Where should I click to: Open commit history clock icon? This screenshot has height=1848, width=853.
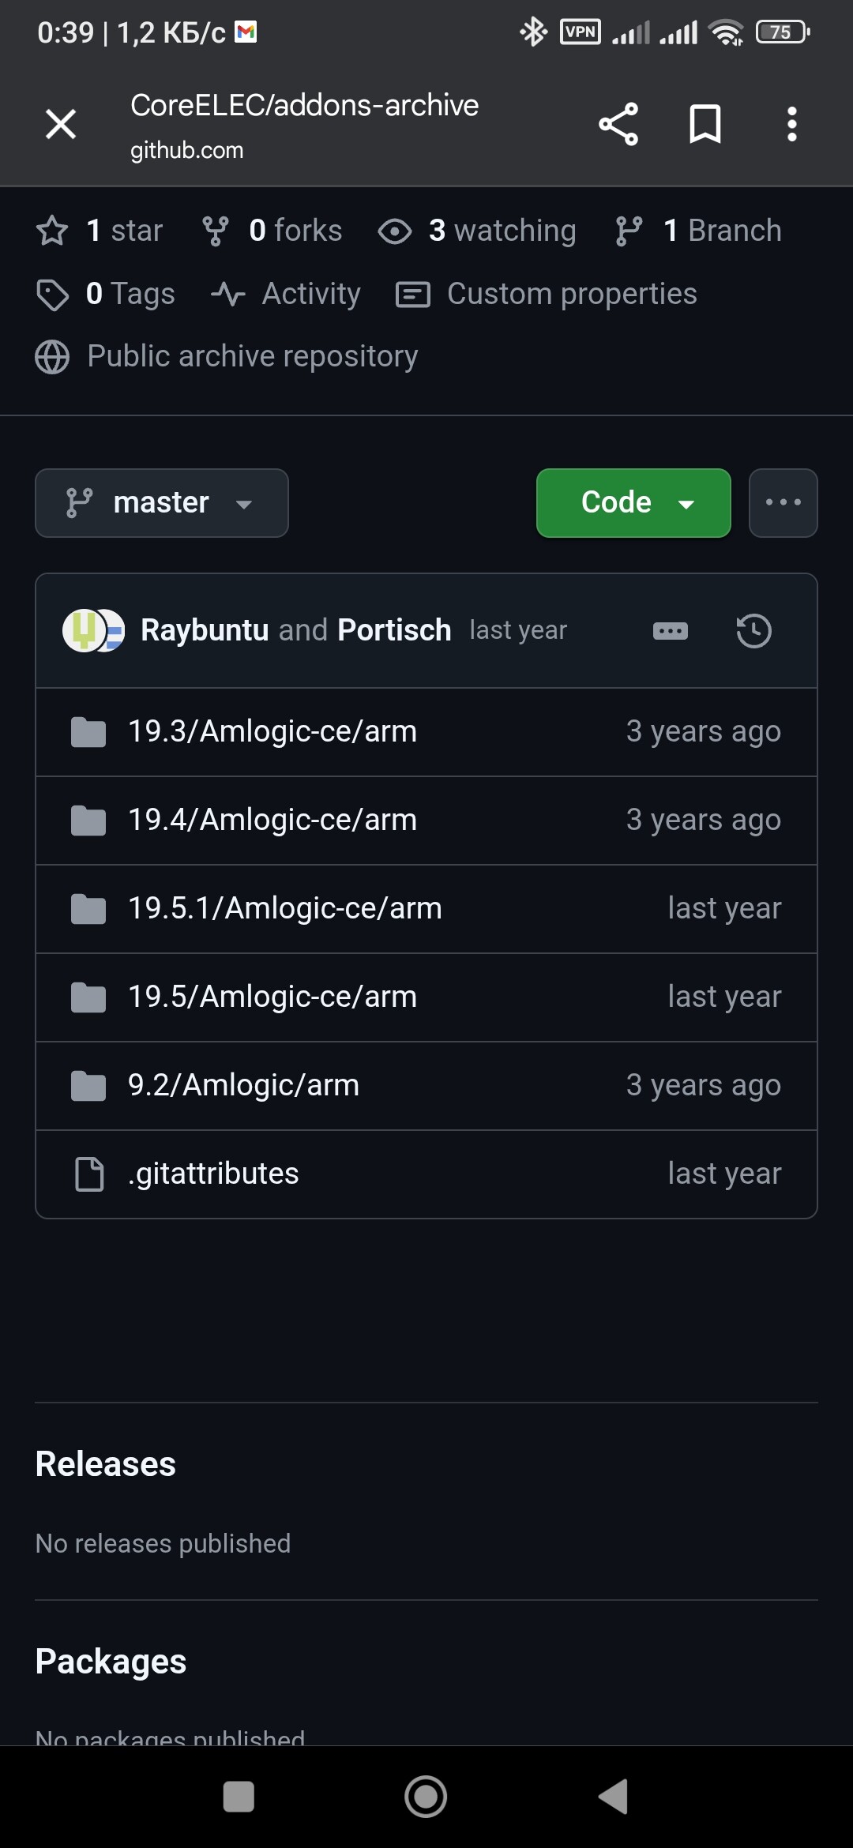point(753,631)
